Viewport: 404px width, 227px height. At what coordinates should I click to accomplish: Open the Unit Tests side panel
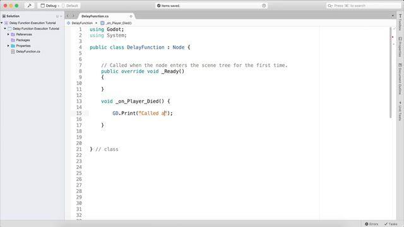(400, 111)
